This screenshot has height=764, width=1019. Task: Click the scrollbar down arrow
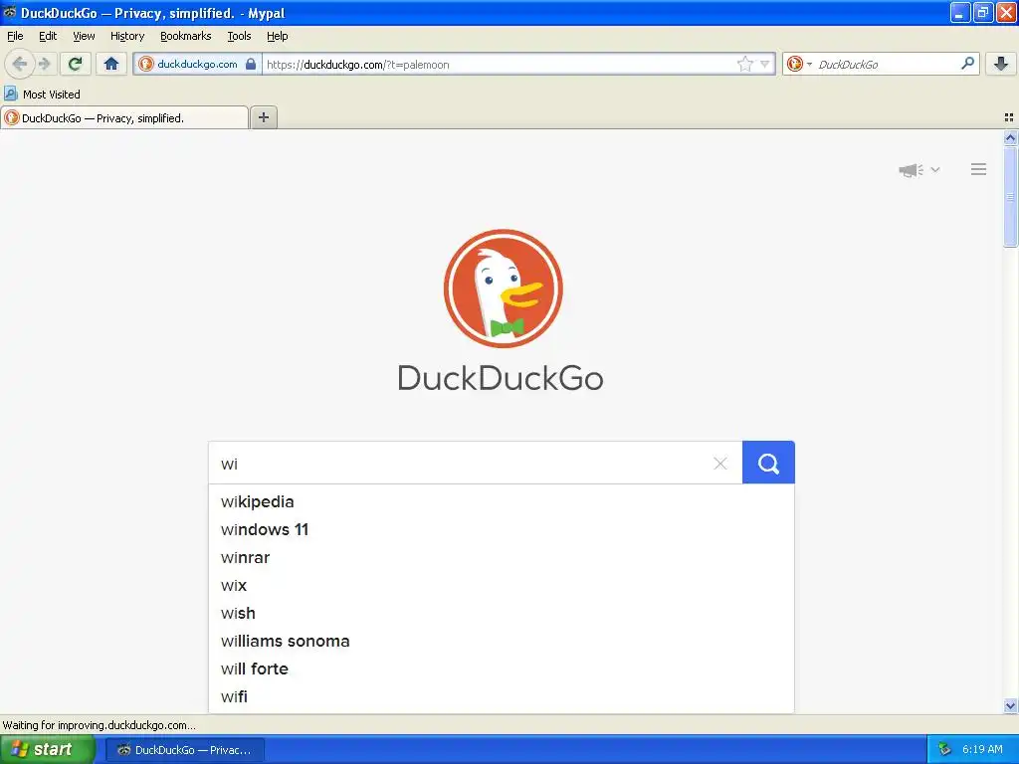pyautogui.click(x=1010, y=705)
